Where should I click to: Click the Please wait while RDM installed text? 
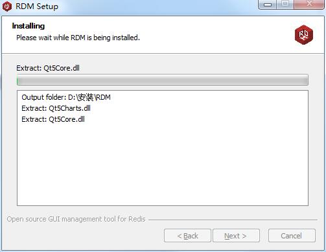(x=78, y=38)
